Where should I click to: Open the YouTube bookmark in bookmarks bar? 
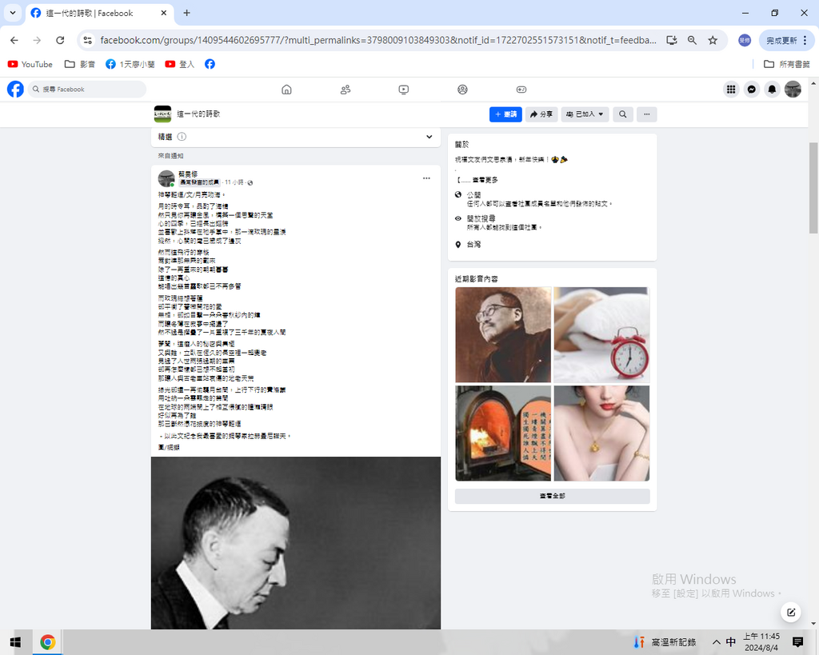[30, 64]
